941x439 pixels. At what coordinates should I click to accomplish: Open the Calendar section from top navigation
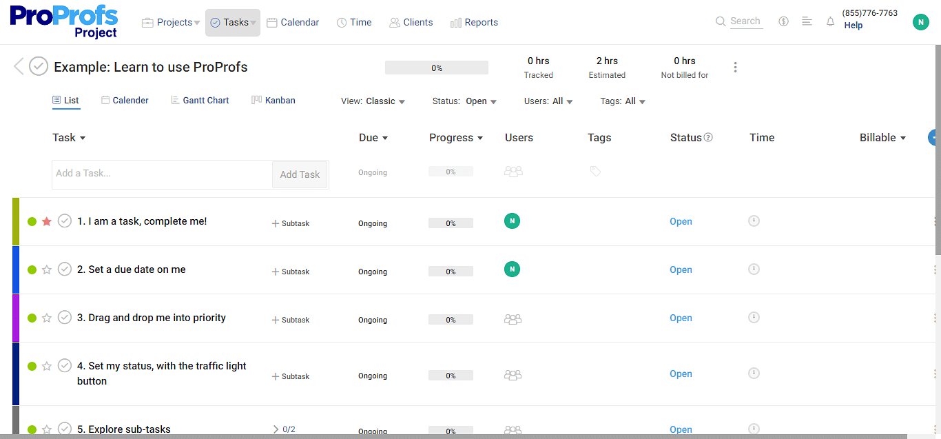point(293,21)
